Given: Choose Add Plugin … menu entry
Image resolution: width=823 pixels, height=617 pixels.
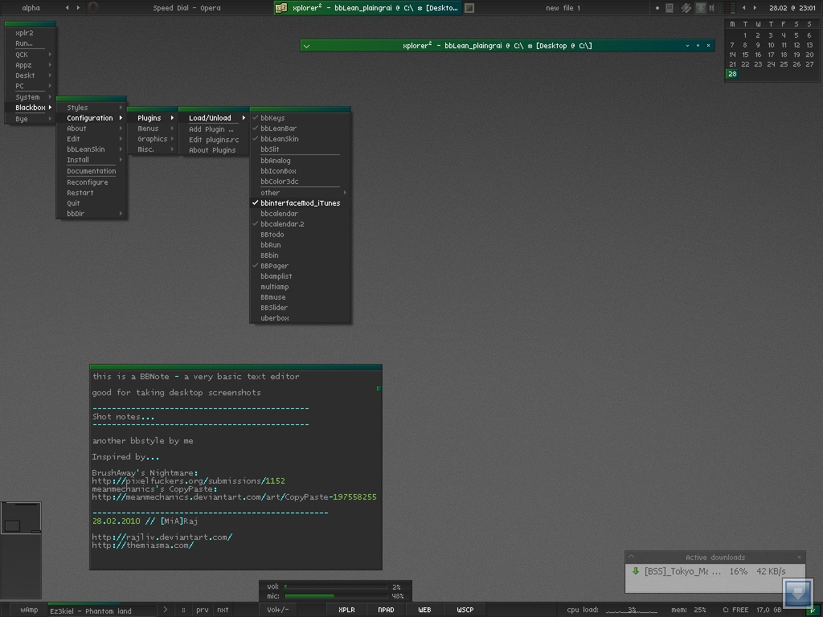Looking at the screenshot, I should pyautogui.click(x=214, y=129).
